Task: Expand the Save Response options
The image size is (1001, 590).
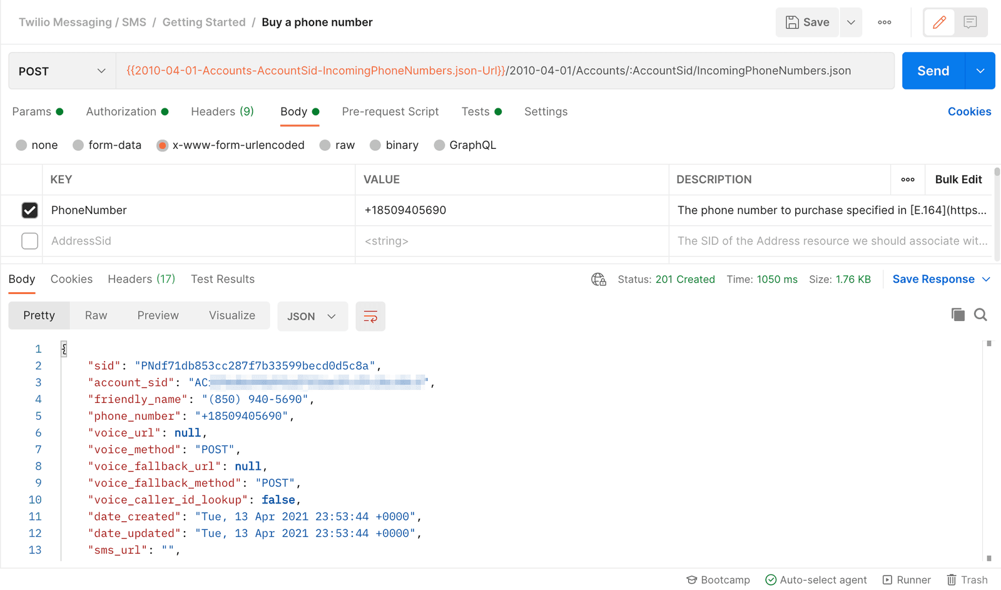Action: pyautogui.click(x=987, y=279)
